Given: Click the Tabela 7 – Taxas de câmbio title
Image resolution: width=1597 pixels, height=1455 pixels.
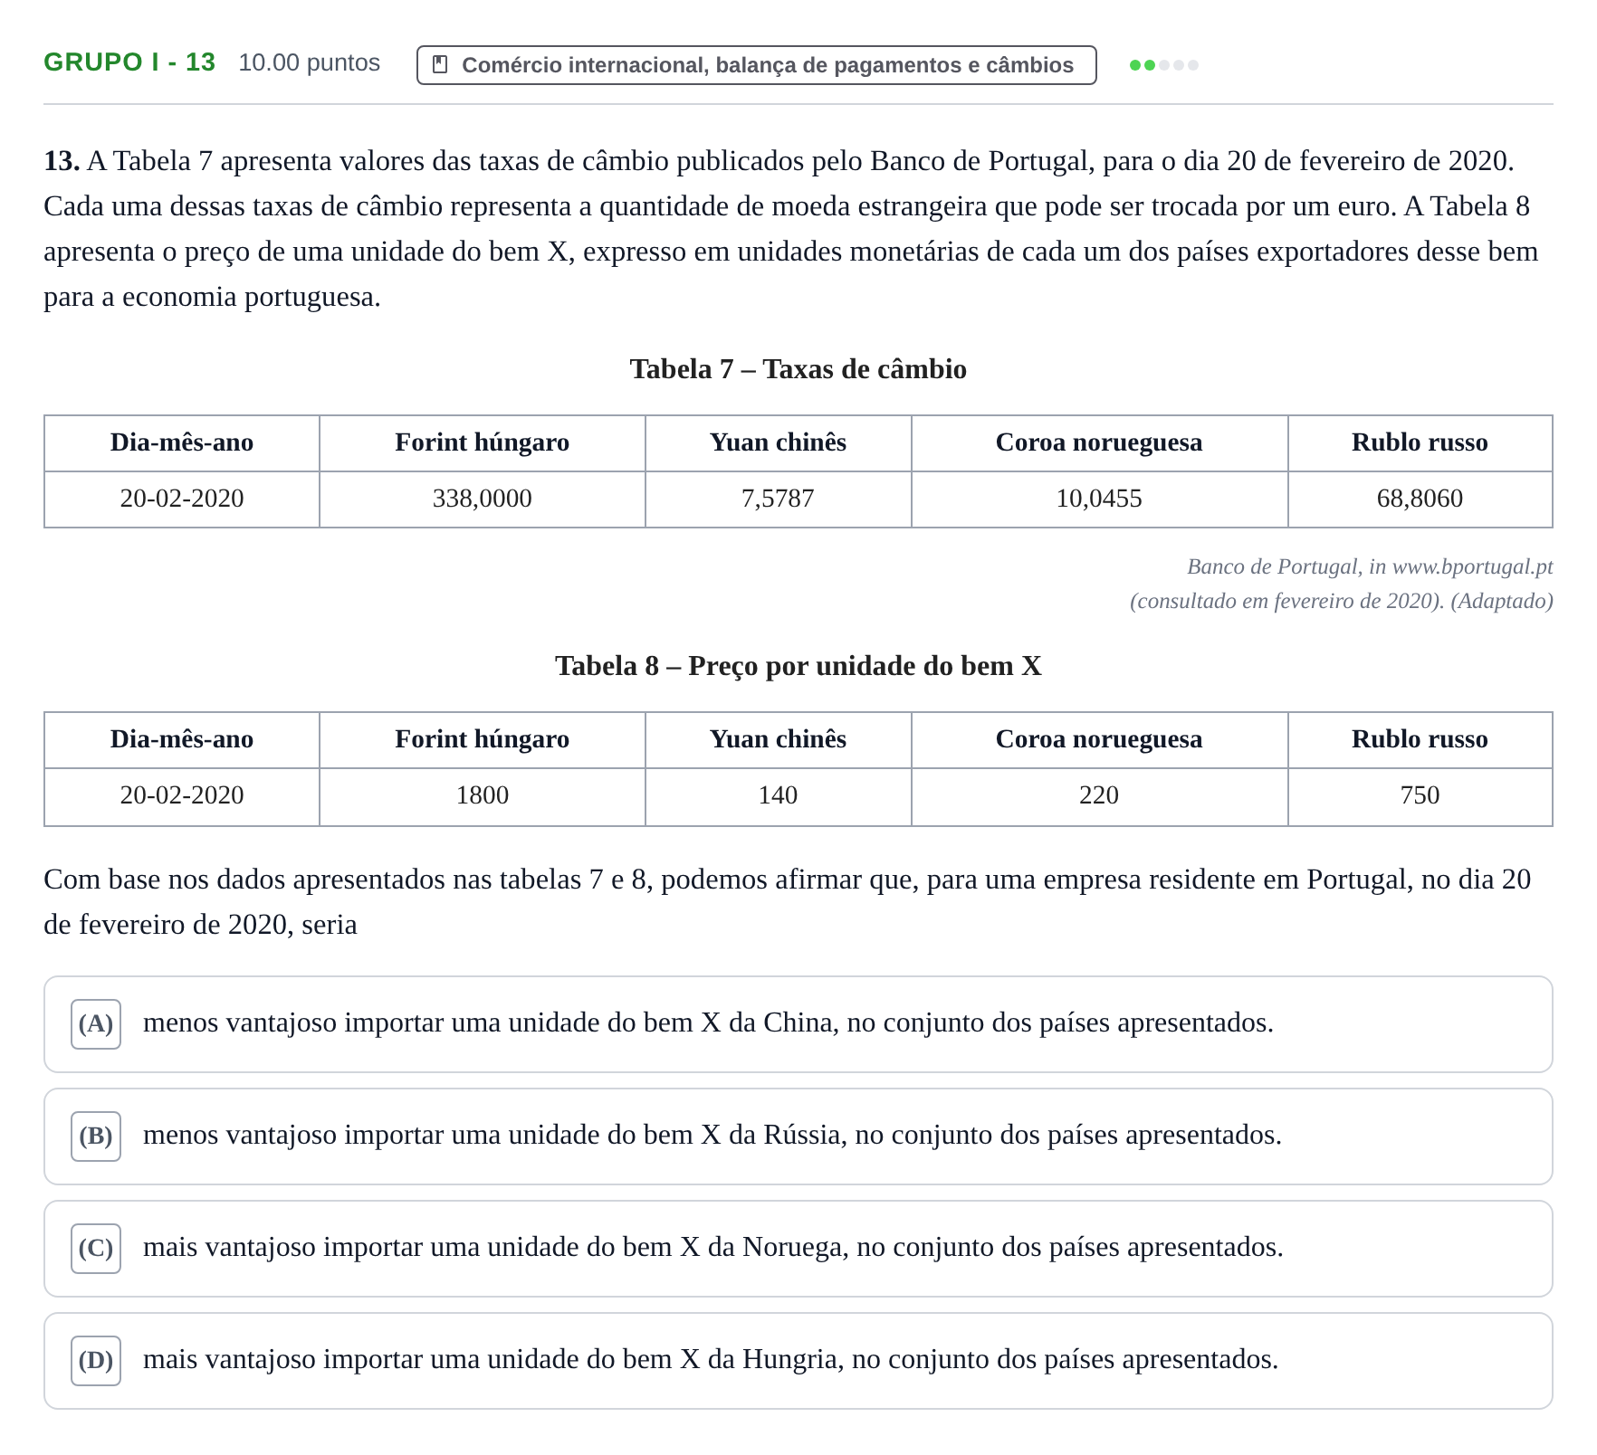Looking at the screenshot, I should click(798, 369).
